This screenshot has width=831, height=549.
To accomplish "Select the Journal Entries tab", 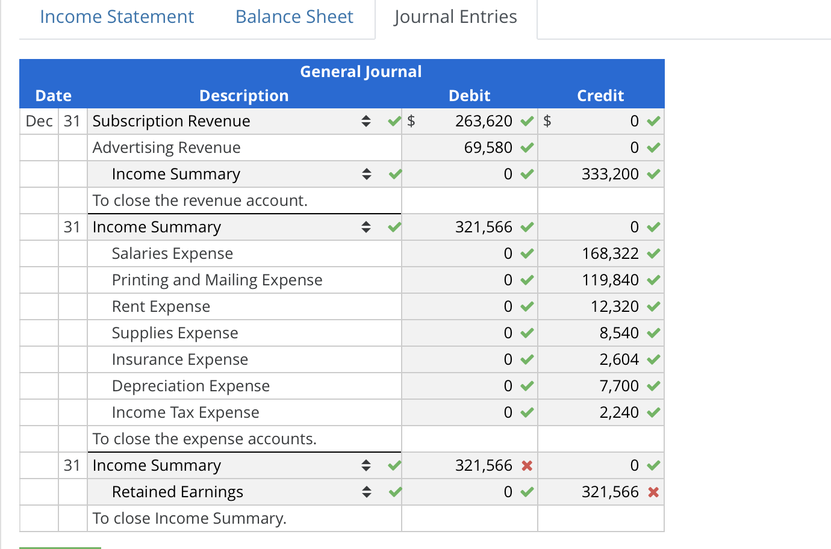I will (456, 17).
